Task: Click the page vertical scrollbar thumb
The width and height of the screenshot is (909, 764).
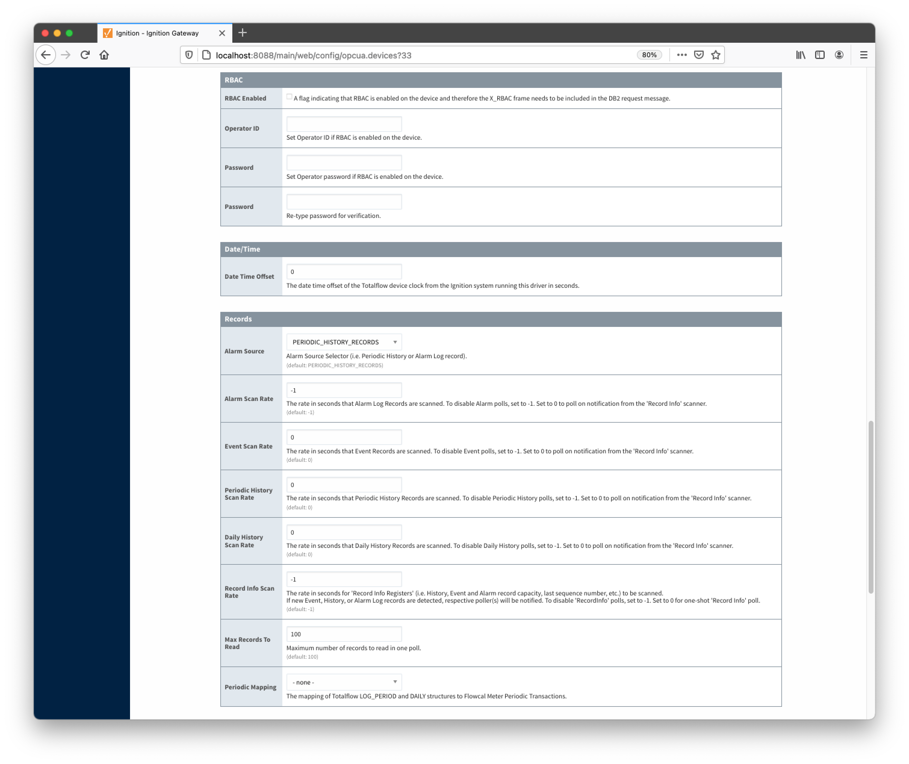Action: click(870, 507)
